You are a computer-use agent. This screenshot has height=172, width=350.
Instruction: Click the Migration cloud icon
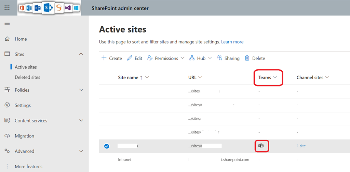7,136
